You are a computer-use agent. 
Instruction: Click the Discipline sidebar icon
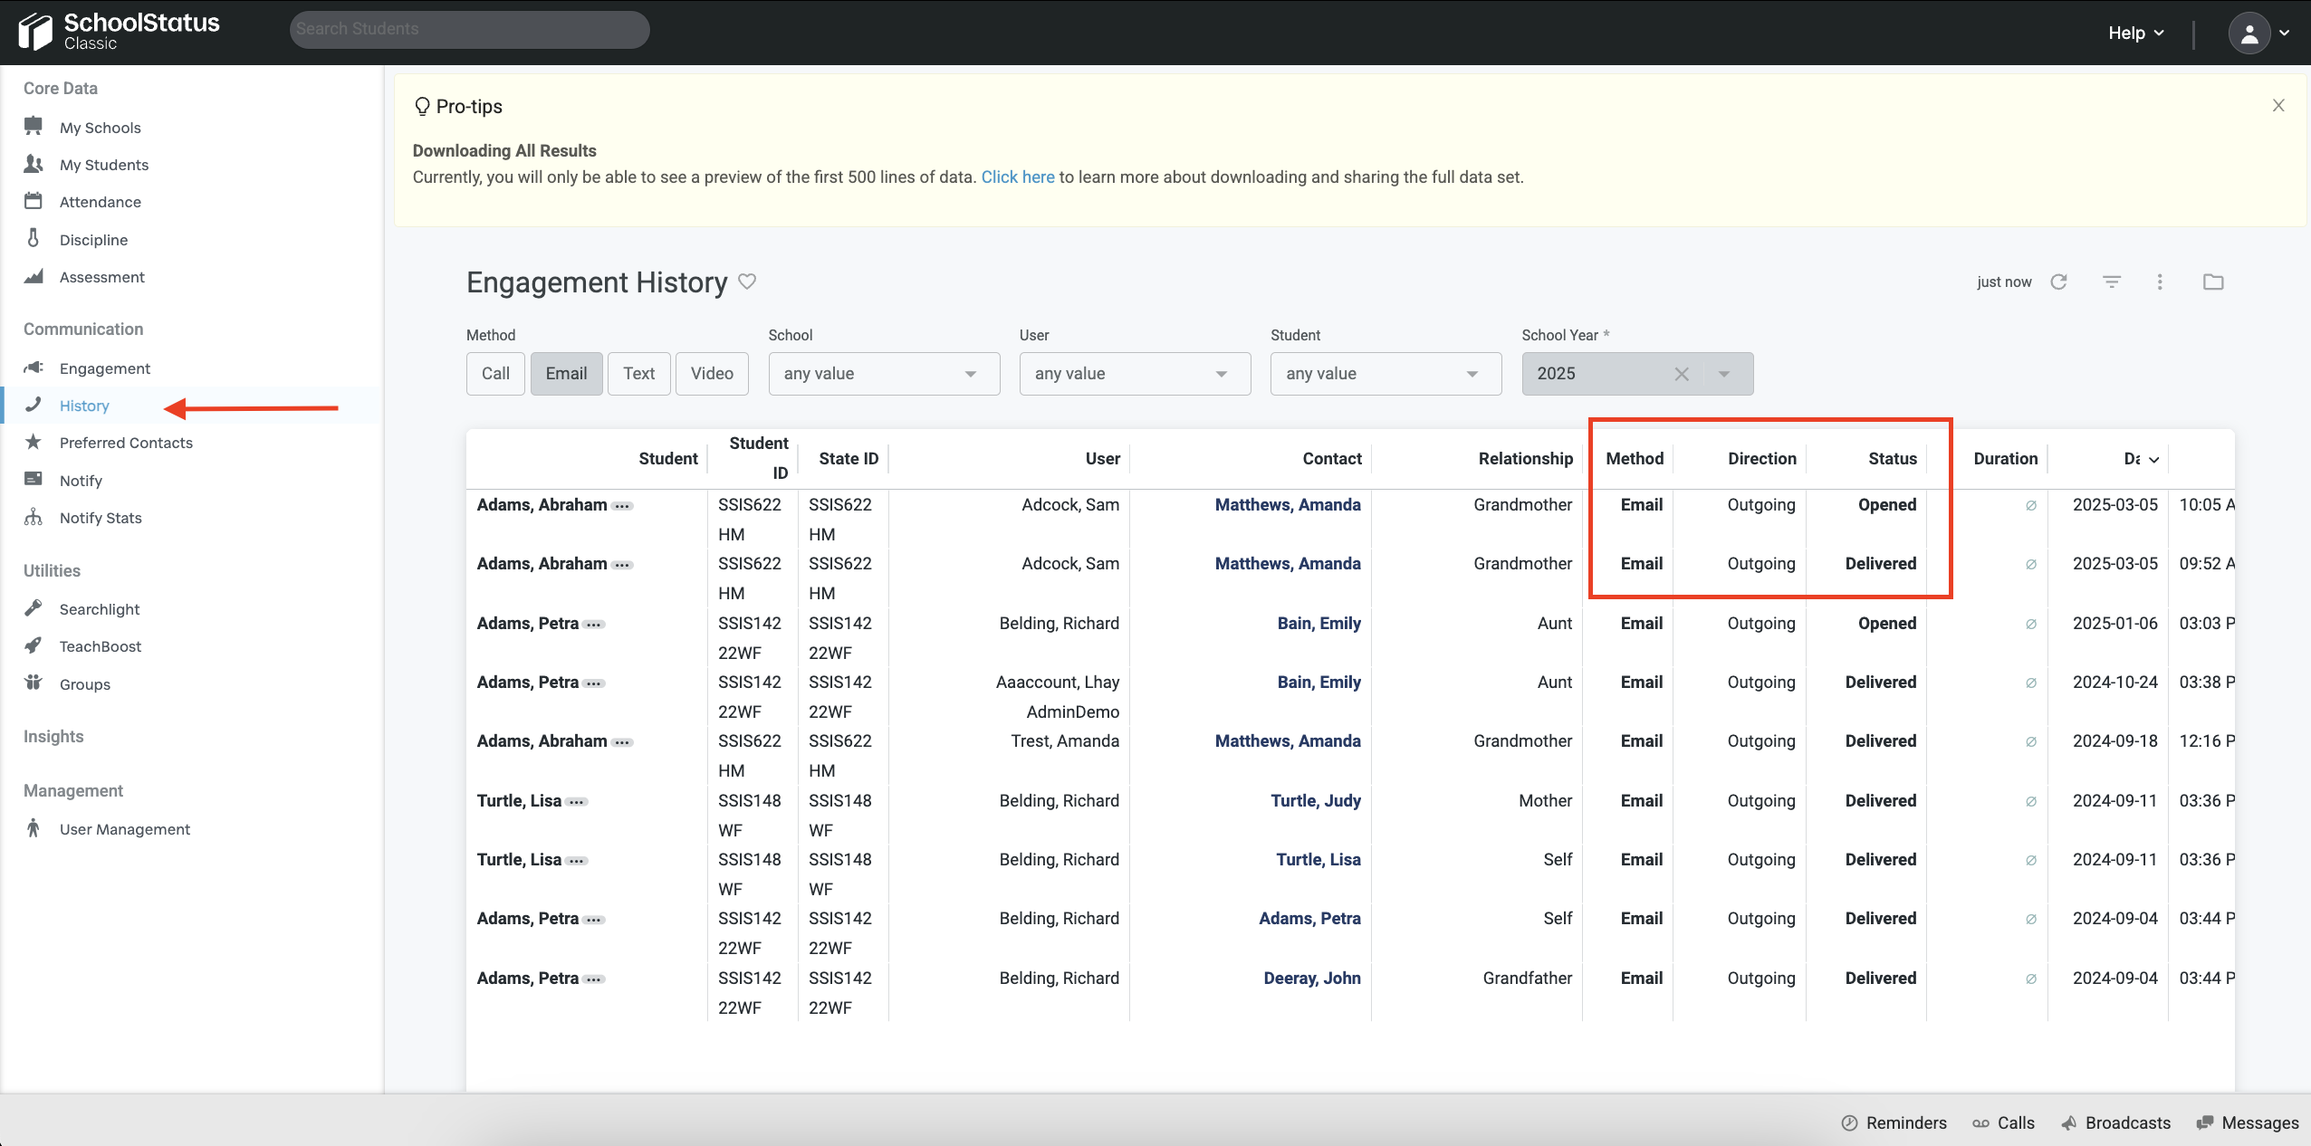pos(34,238)
